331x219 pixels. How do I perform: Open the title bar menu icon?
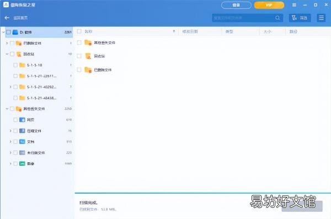tap(294, 5)
